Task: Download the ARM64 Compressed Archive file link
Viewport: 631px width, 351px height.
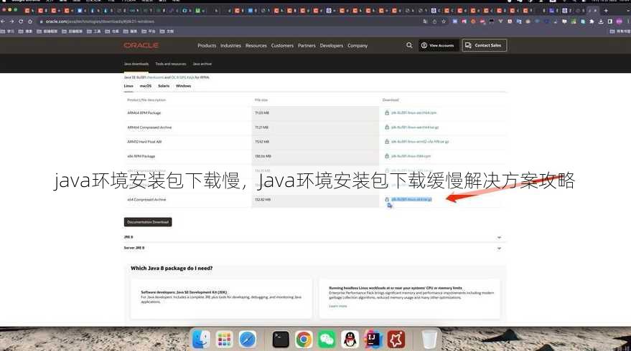Action: click(415, 128)
